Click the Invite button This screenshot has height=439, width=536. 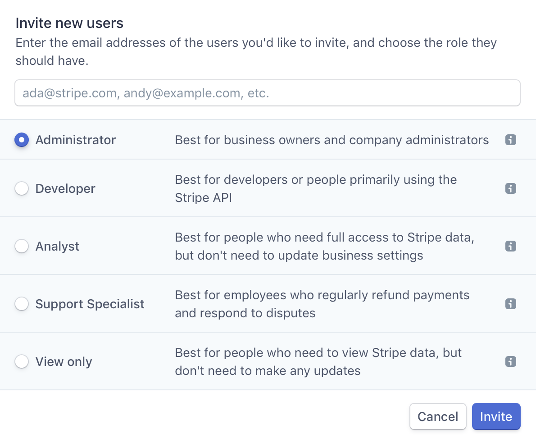pos(496,416)
